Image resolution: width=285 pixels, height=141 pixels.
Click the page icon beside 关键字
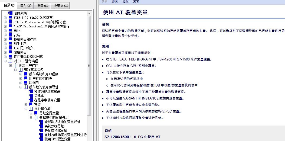click(31, 96)
